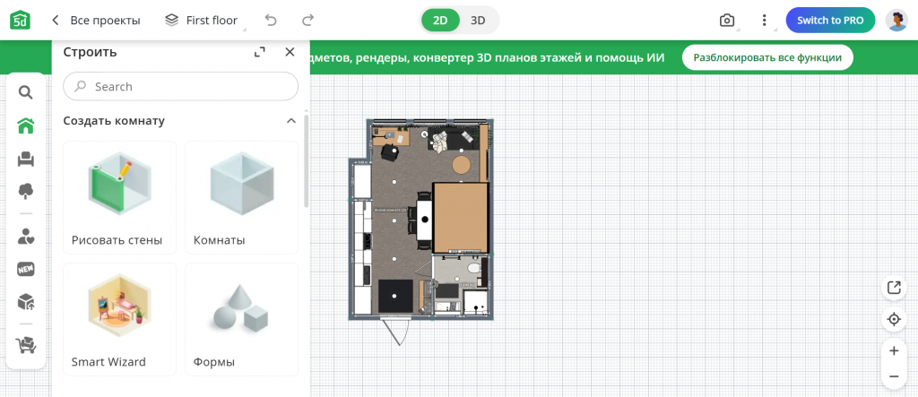This screenshot has width=918, height=397.
Task: Click the undo arrow
Action: (271, 20)
